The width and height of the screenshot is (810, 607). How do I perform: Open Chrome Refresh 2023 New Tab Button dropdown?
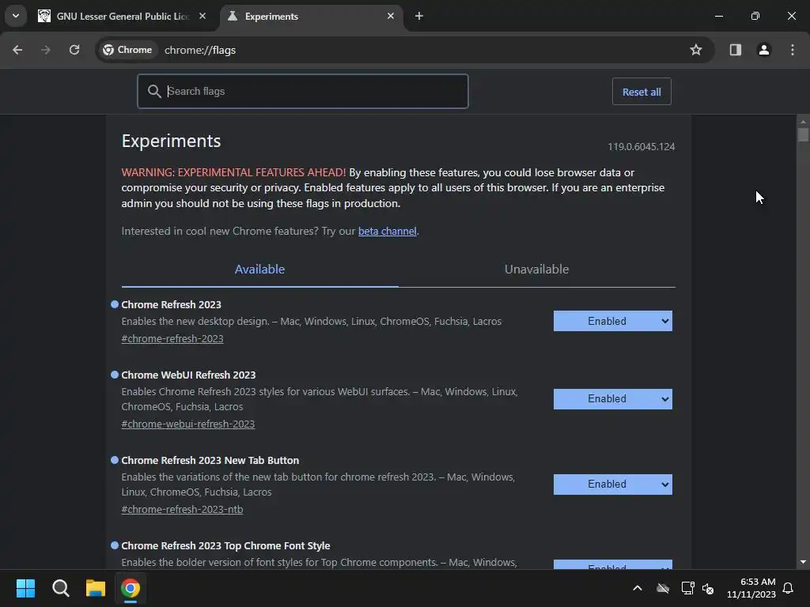tap(613, 484)
